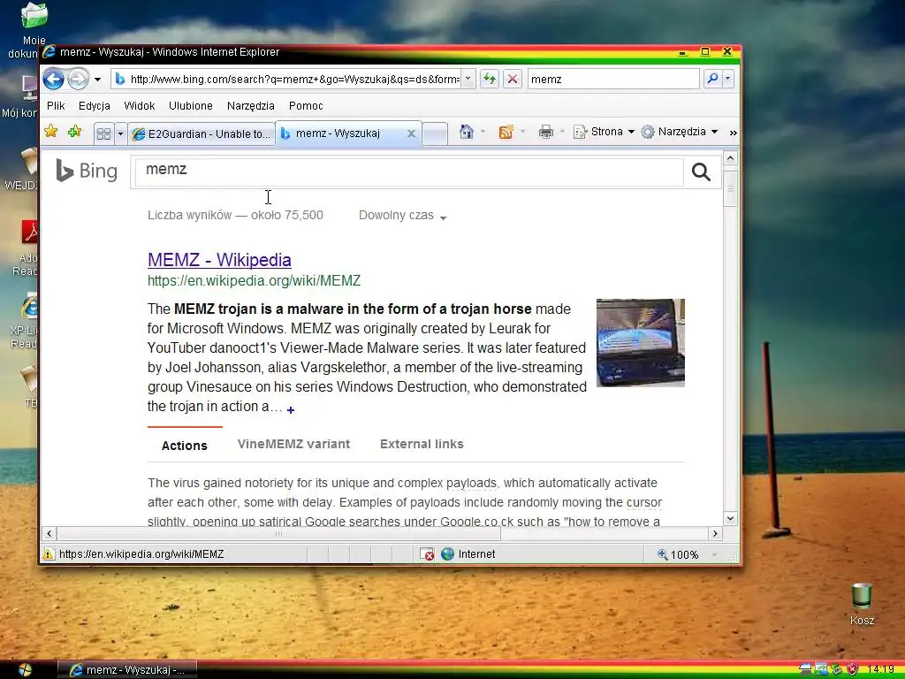This screenshot has width=905, height=679.
Task: Open the Pomoc menu
Action: [x=306, y=106]
